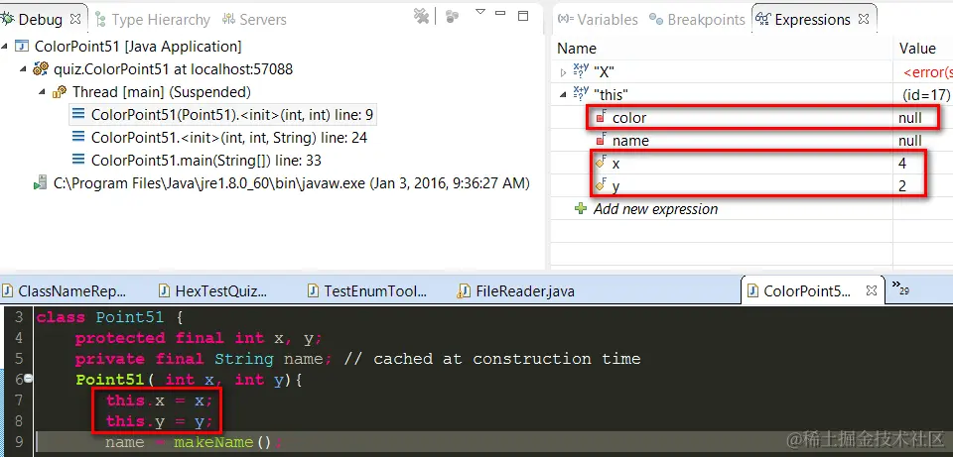Image resolution: width=953 pixels, height=457 pixels.
Task: Open the Type Hierarchy tab
Action: [x=161, y=20]
